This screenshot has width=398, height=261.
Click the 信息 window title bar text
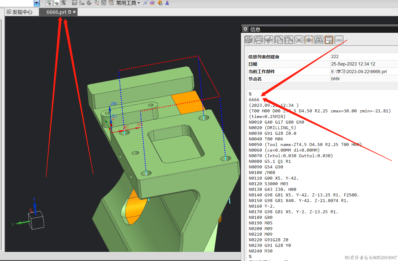pyautogui.click(x=255, y=29)
